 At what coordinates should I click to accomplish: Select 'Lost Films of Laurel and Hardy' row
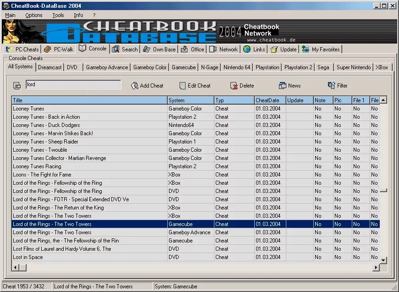[x=196, y=249]
